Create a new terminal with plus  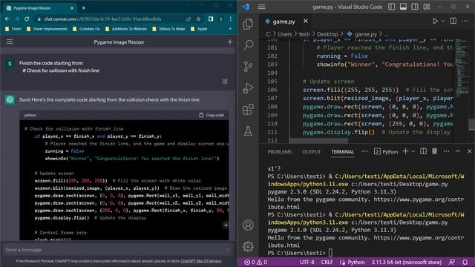pos(405,151)
